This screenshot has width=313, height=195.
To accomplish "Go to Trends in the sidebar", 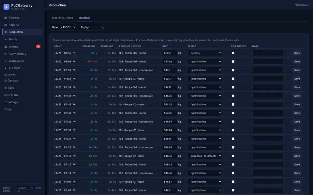I will pos(22,39).
